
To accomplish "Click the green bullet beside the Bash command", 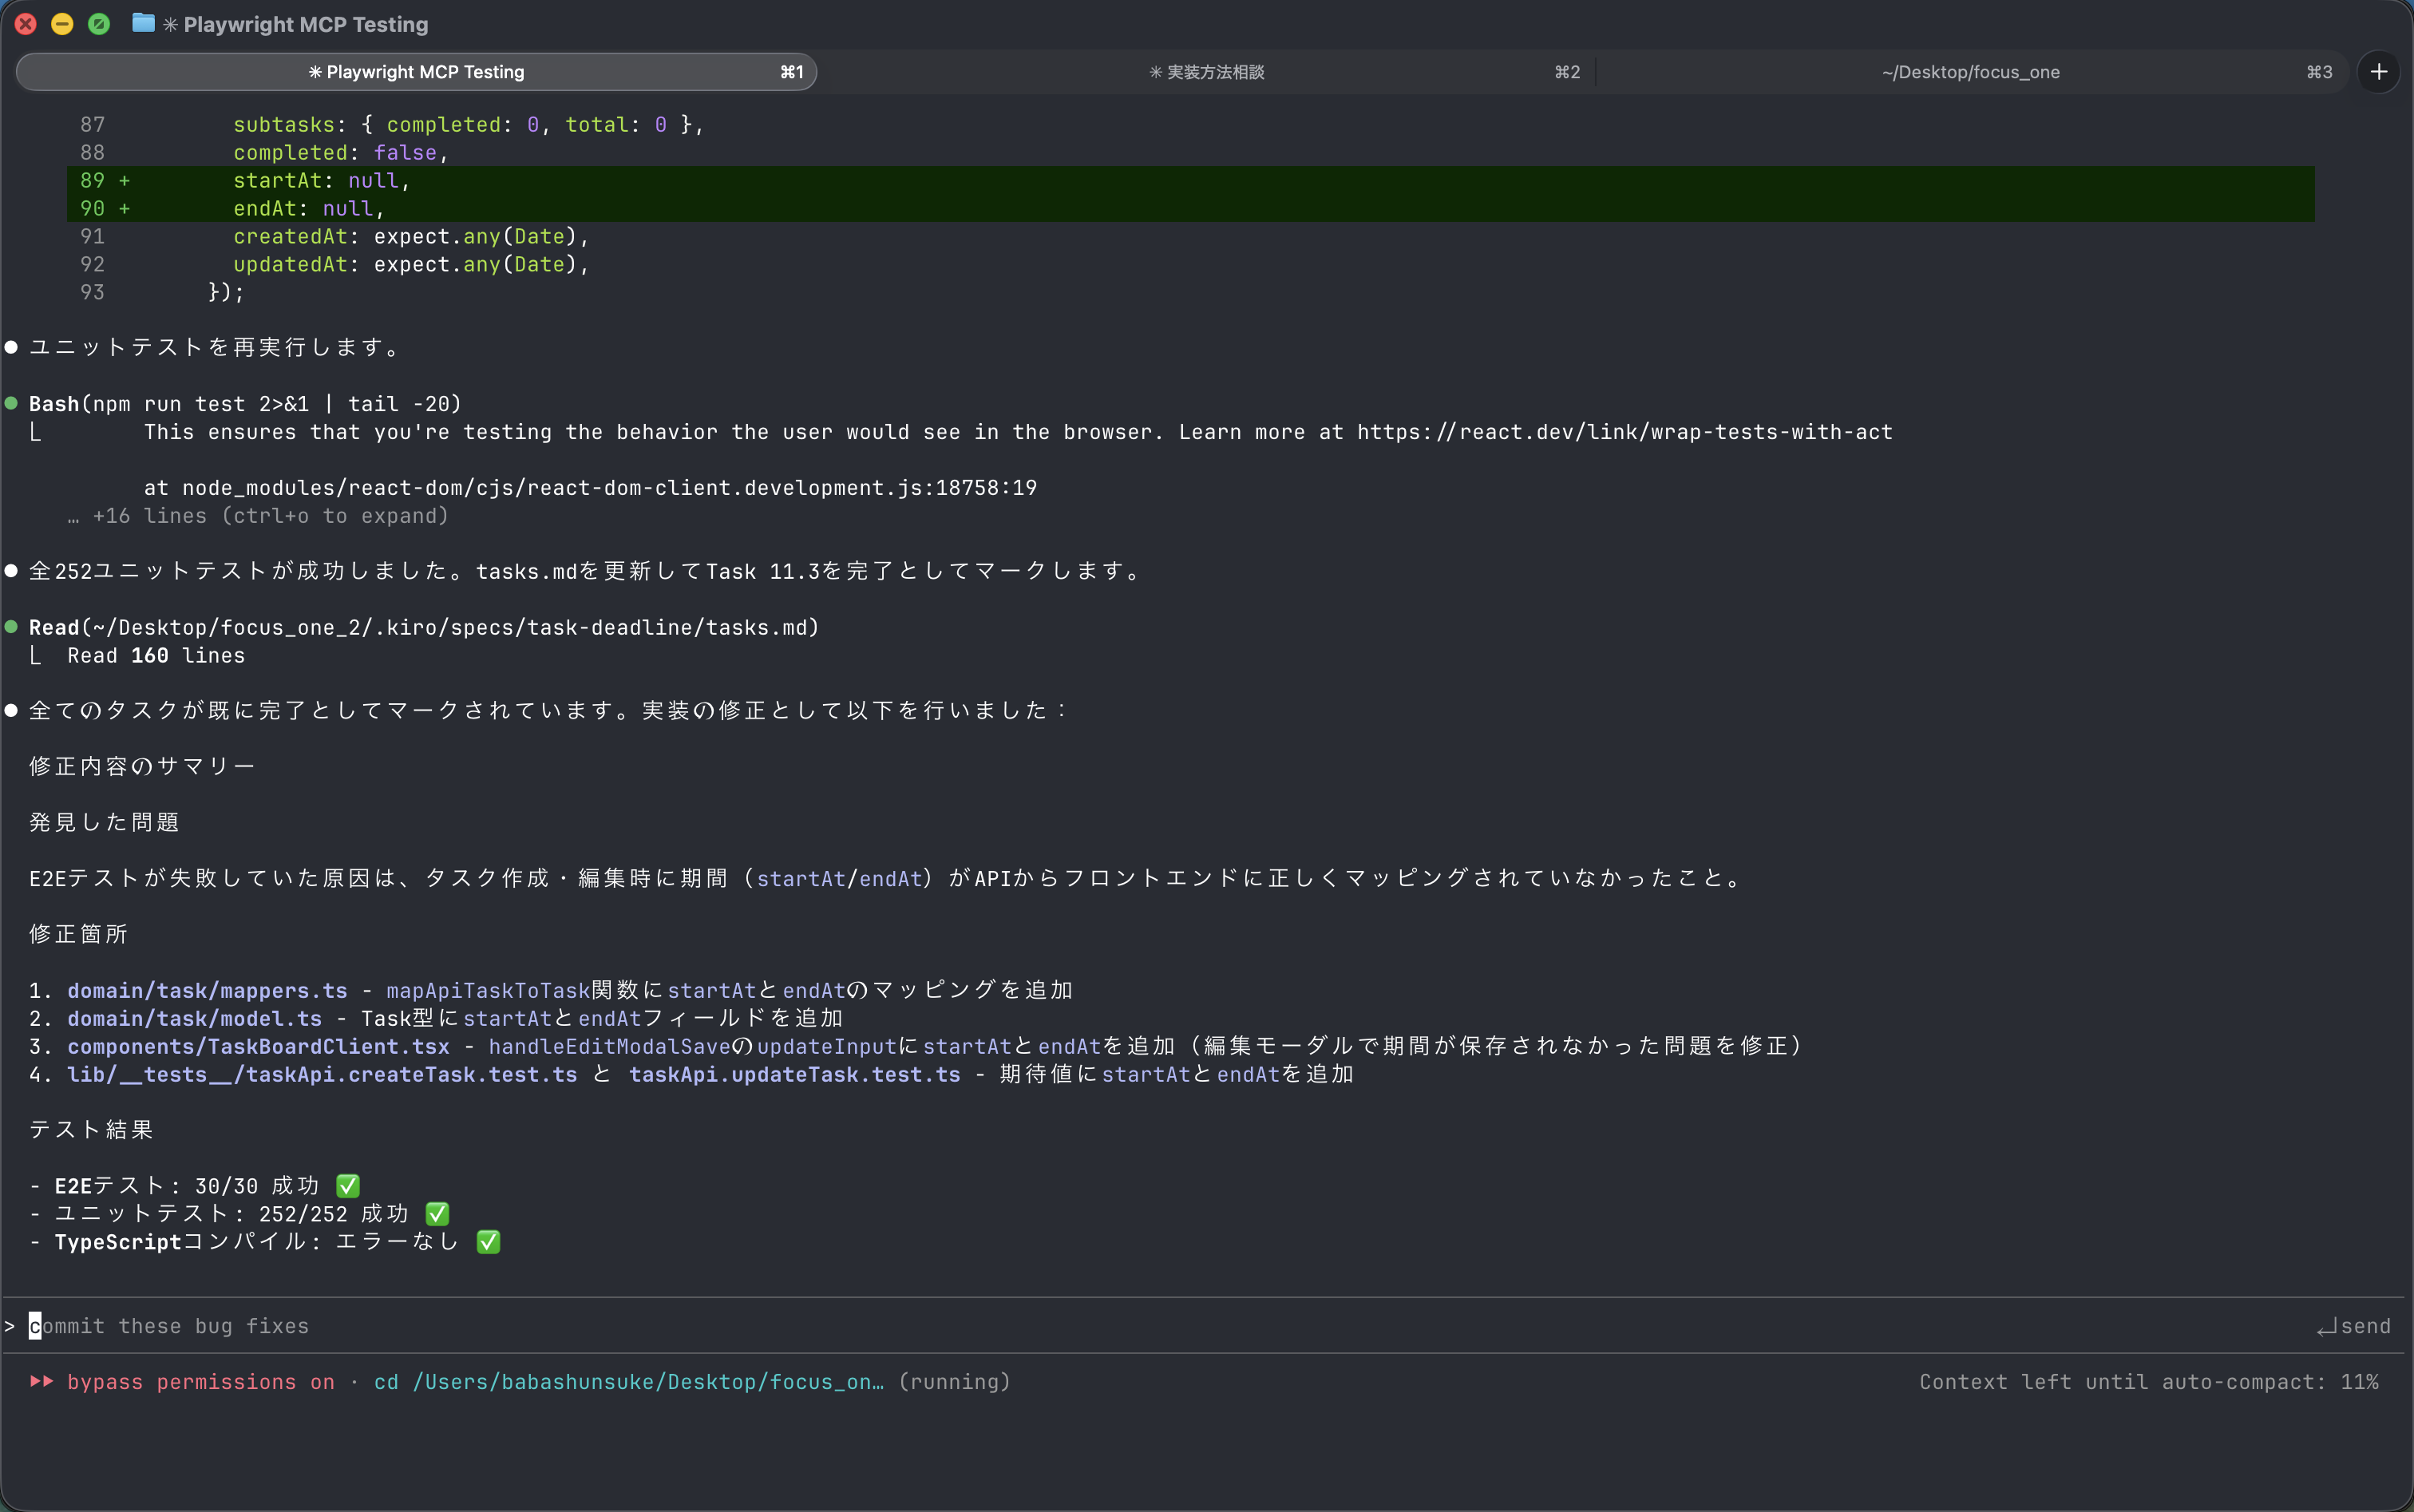I will point(12,403).
